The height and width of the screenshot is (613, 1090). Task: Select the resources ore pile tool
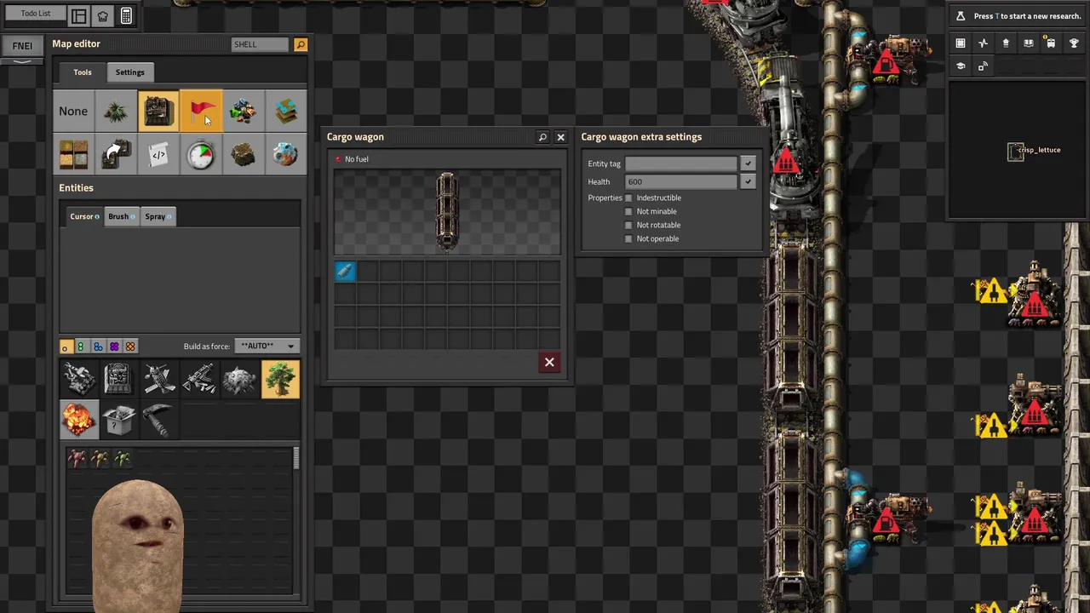coord(244,112)
